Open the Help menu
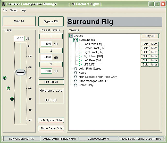Screen dimensions: 167x143 (x=23, y=10)
